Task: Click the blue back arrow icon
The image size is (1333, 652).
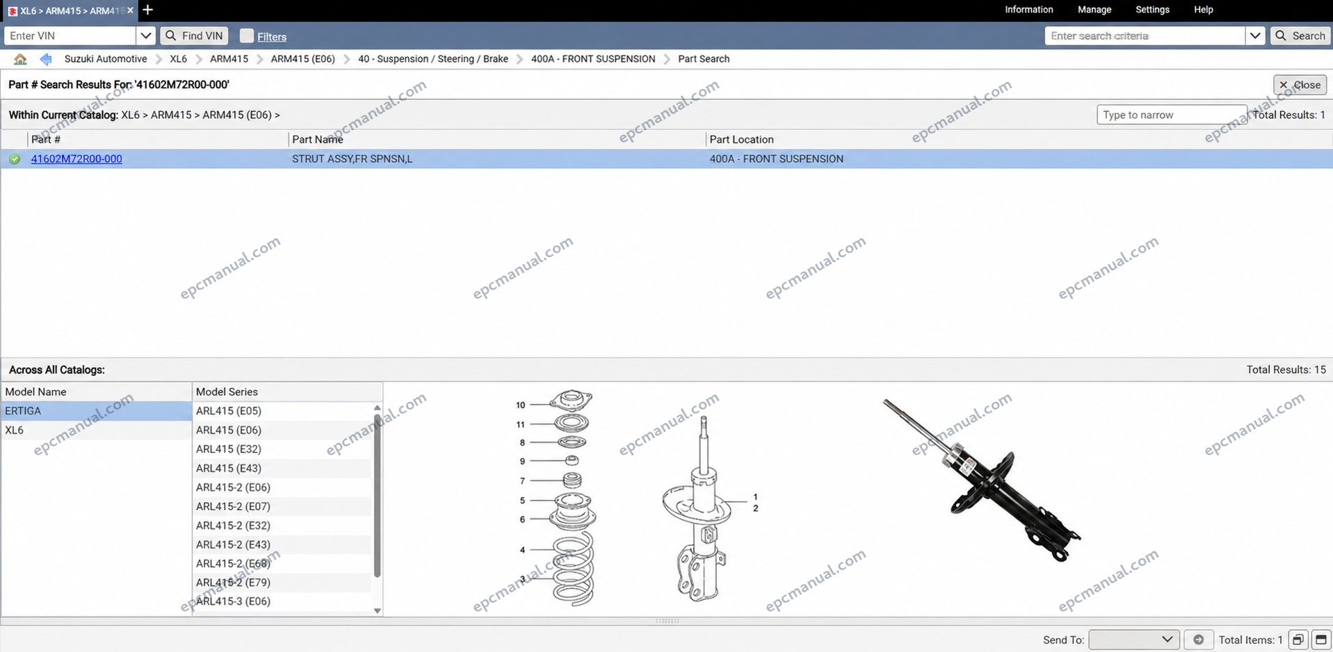Action: tap(46, 59)
